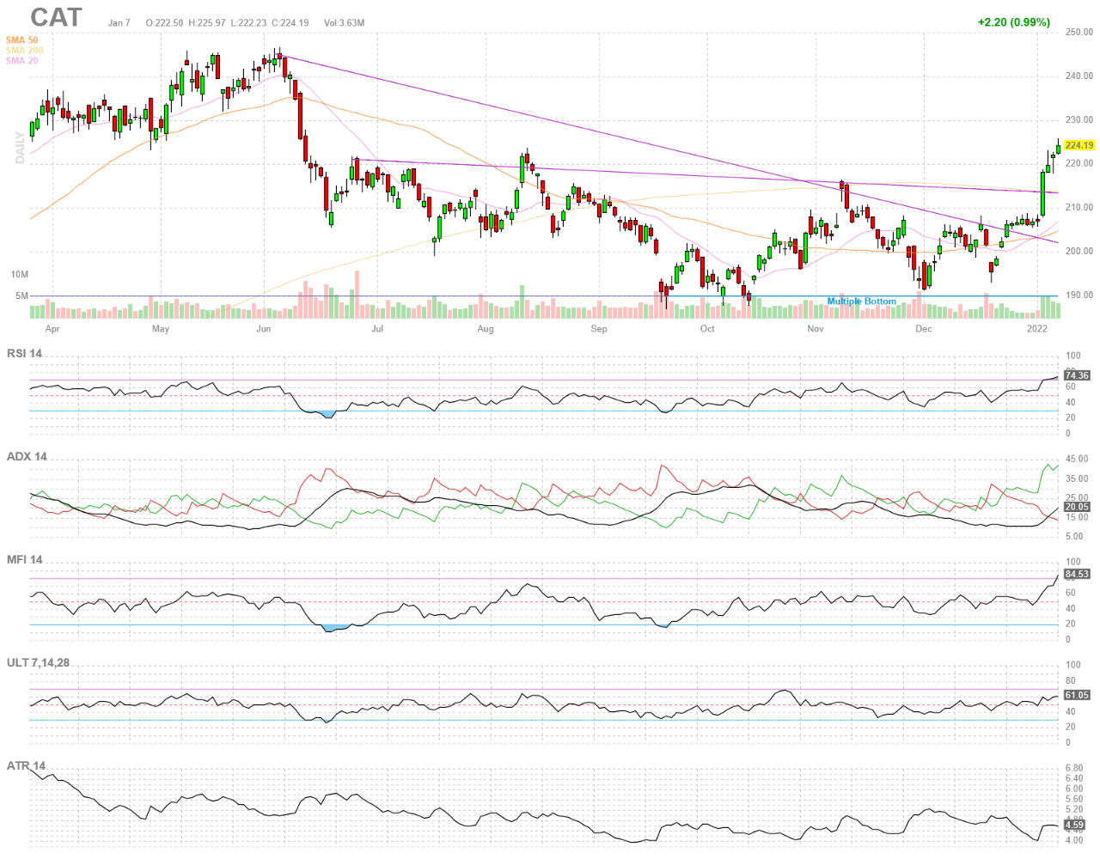Click the RSI 14 indicator title
This screenshot has width=1100, height=859.
24,353
